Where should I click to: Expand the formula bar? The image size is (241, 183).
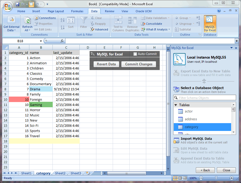coord(237,41)
